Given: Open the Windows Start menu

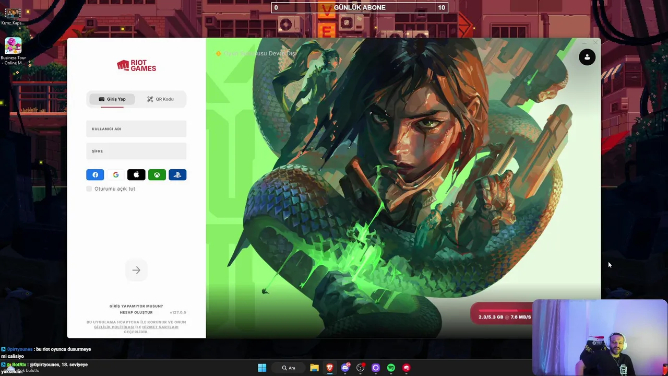Looking at the screenshot, I should tap(262, 368).
